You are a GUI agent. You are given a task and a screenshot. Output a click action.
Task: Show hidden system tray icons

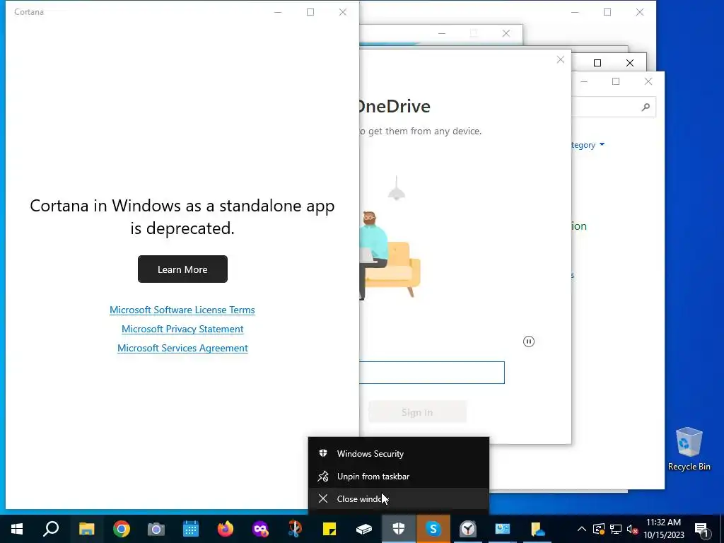click(x=582, y=529)
